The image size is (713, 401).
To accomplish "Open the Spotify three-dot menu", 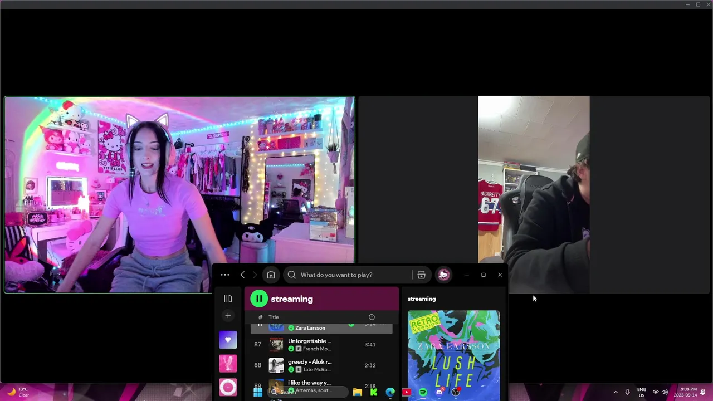I will [225, 275].
